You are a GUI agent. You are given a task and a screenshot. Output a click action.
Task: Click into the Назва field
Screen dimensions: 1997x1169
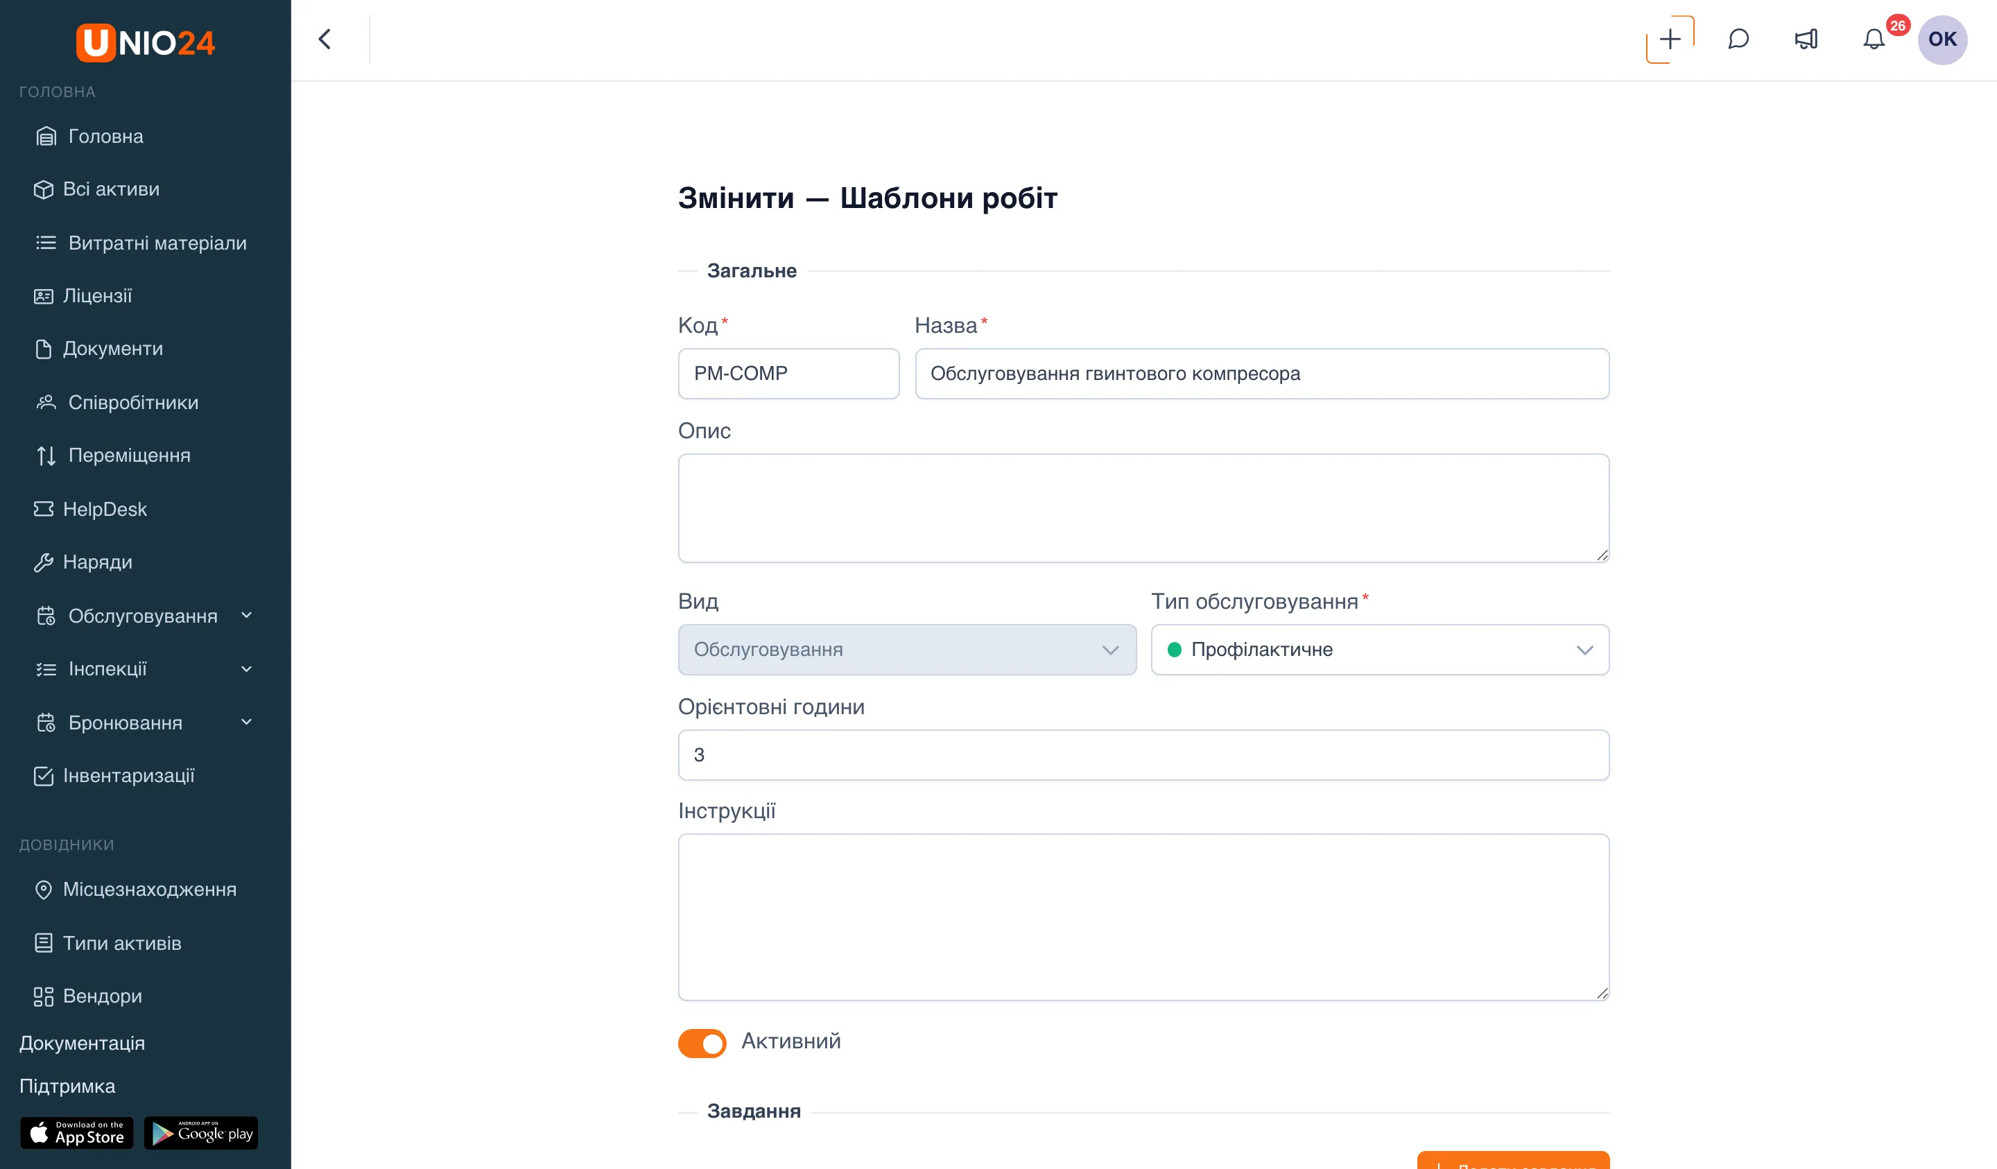coord(1261,373)
